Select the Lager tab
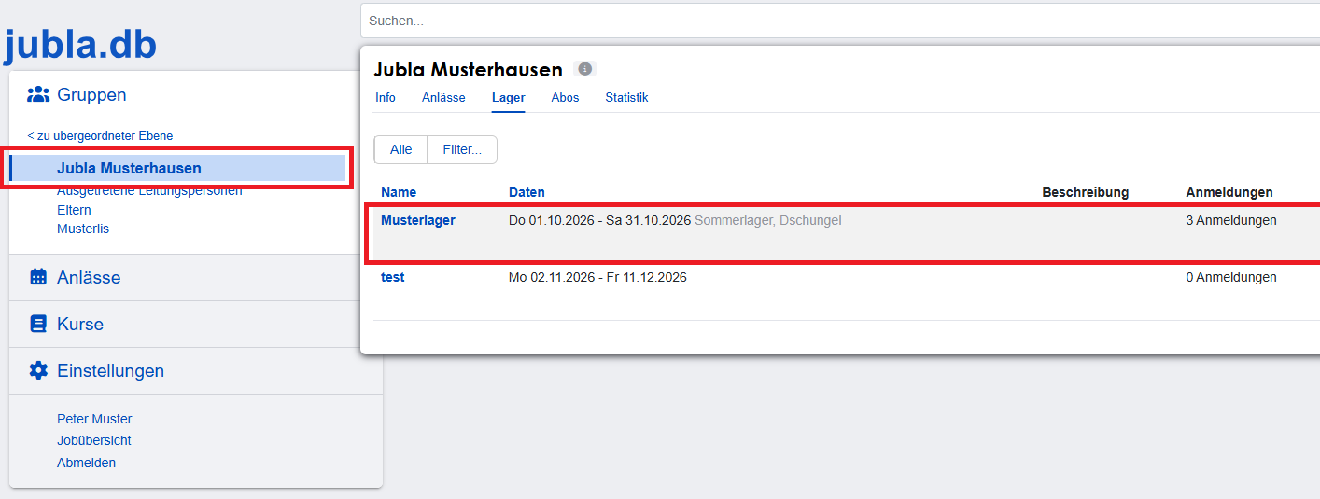This screenshot has width=1320, height=499. click(x=508, y=97)
